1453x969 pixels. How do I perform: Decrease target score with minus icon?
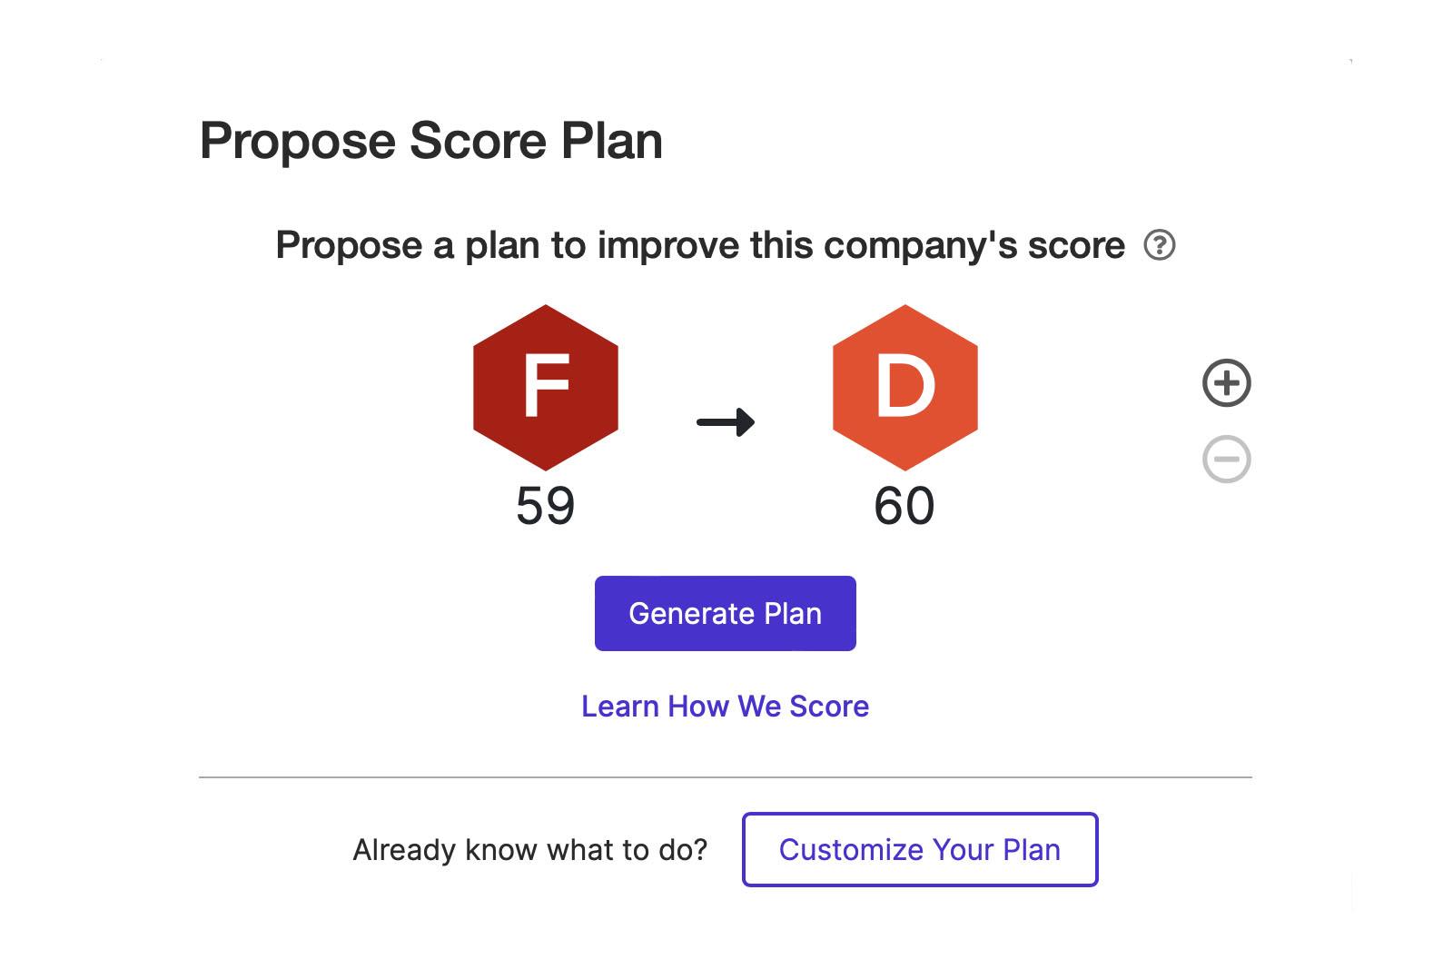click(1227, 459)
